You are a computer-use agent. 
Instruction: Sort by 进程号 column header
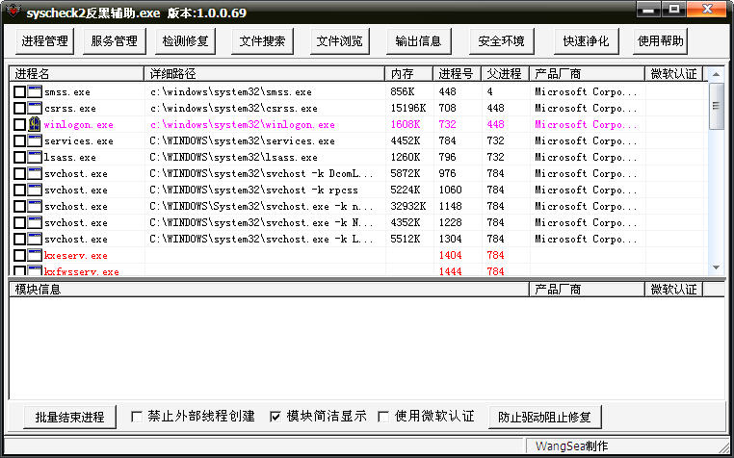(457, 73)
